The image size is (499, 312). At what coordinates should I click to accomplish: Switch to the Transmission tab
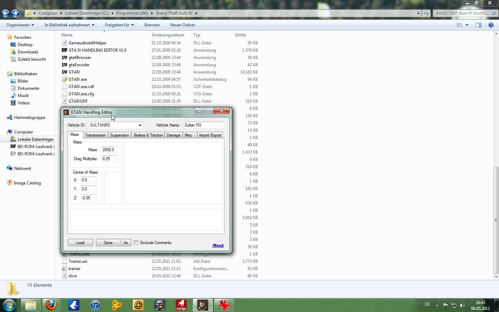(x=95, y=135)
